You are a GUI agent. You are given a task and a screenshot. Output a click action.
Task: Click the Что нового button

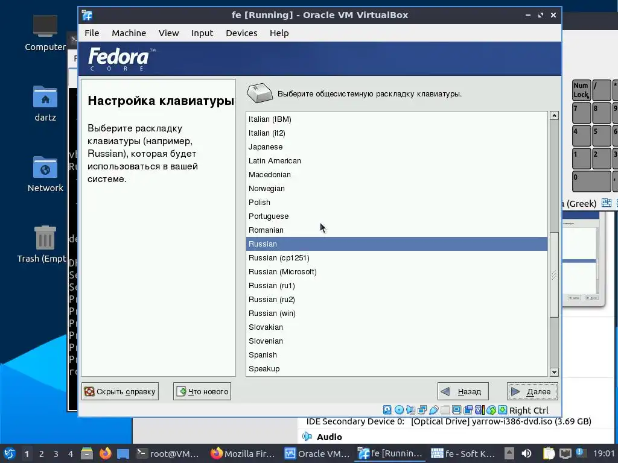(202, 391)
